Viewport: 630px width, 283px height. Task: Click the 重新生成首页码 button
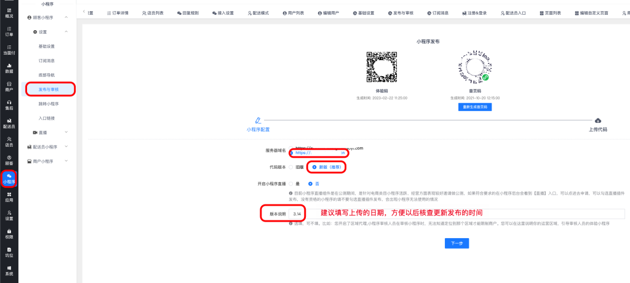coord(474,107)
